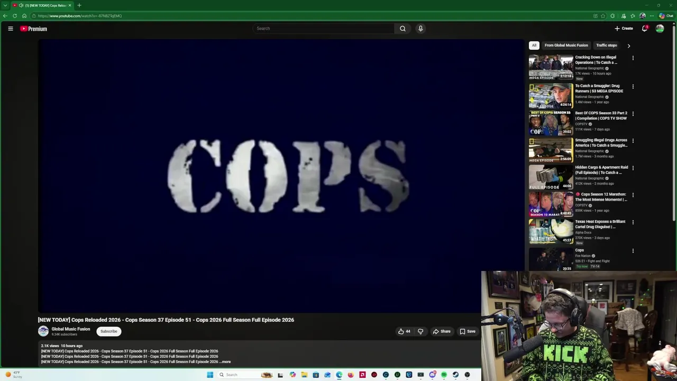Image resolution: width=677 pixels, height=381 pixels.
Task: Go back with browser back arrow
Action: point(5,16)
